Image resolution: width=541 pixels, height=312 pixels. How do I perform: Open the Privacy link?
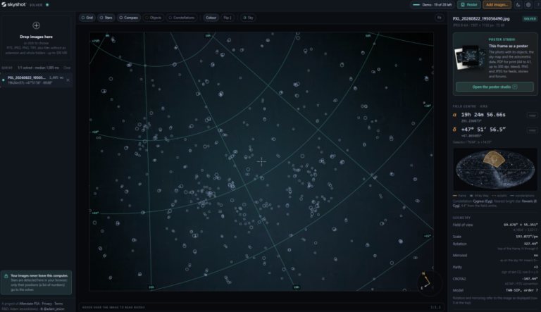[47, 304]
